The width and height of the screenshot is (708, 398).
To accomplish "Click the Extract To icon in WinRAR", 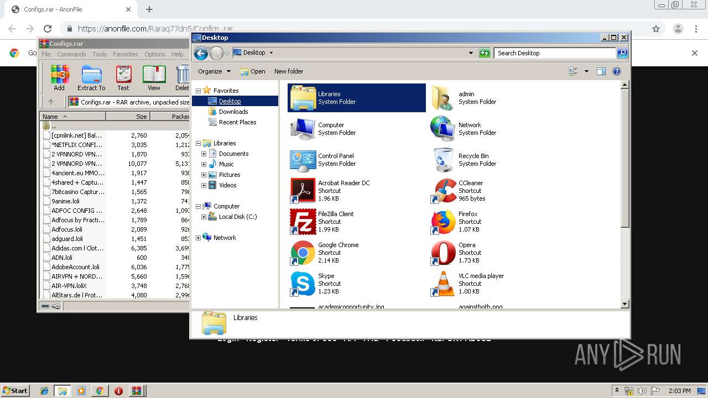I will (x=91, y=77).
